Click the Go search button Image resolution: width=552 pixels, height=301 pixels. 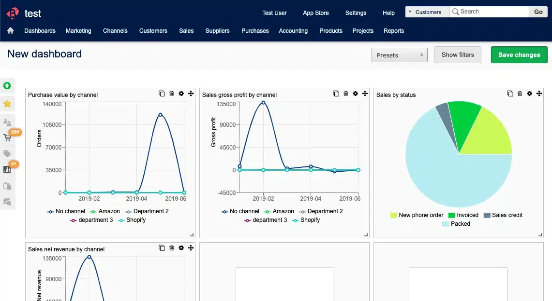click(x=538, y=12)
